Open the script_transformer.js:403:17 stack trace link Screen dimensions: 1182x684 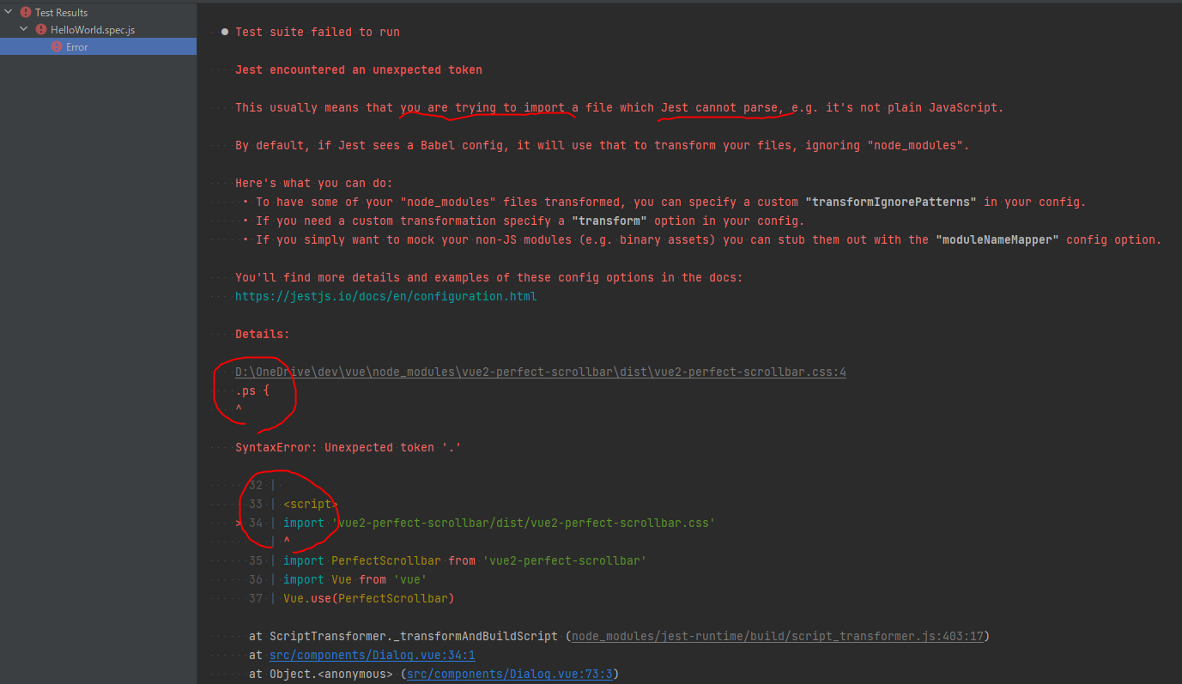click(778, 636)
